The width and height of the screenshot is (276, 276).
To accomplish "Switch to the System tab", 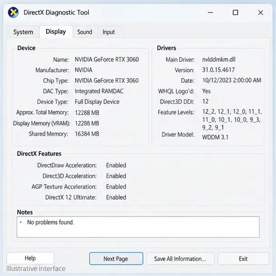I will tap(23, 32).
